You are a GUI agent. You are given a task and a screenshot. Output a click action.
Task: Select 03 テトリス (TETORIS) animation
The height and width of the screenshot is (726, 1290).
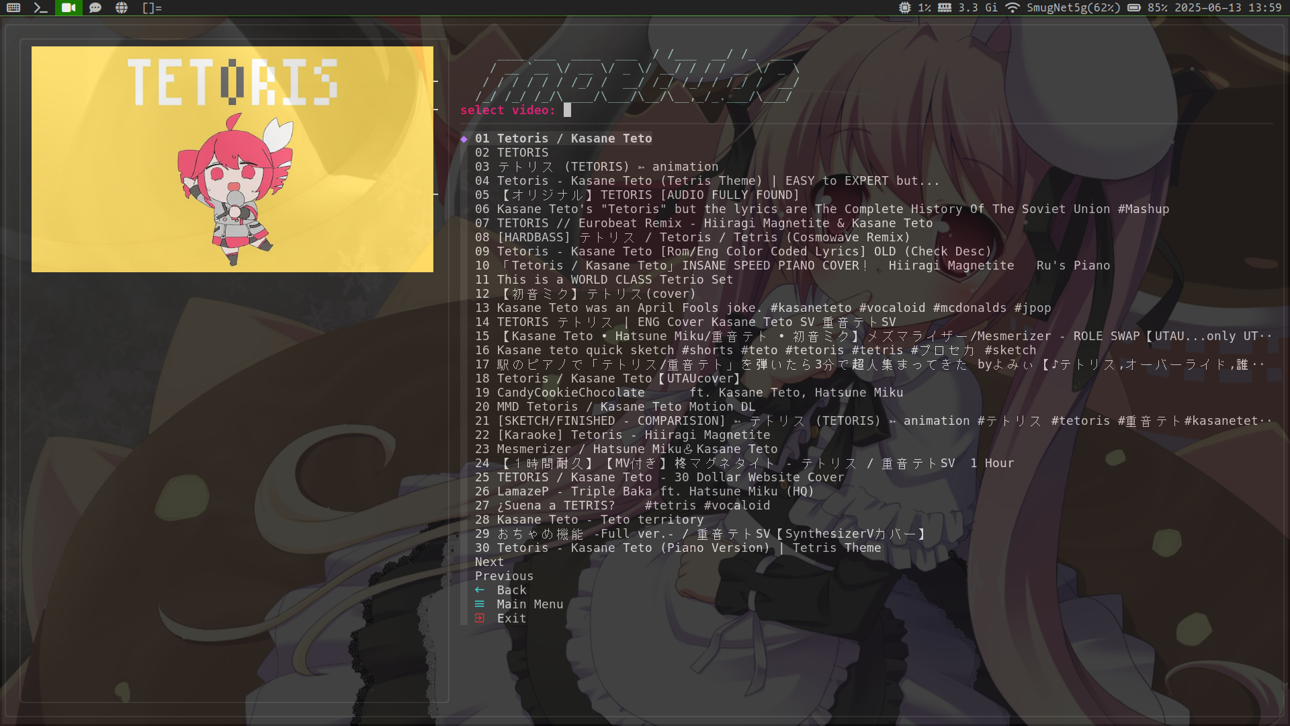point(597,167)
